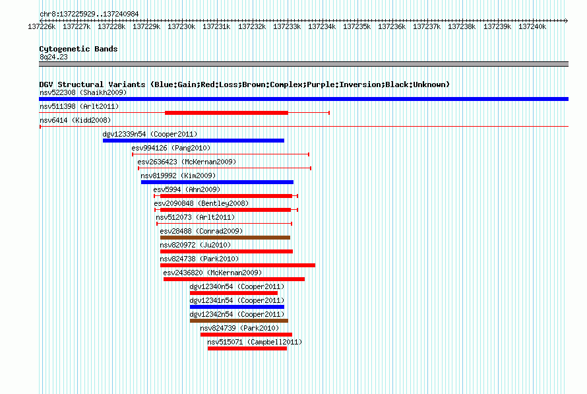Select the esv28488 brown complex bar

[225, 238]
